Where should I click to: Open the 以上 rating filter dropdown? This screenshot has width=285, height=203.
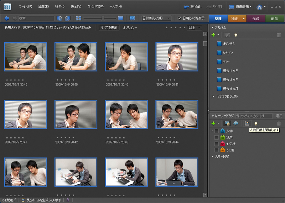tap(194, 28)
